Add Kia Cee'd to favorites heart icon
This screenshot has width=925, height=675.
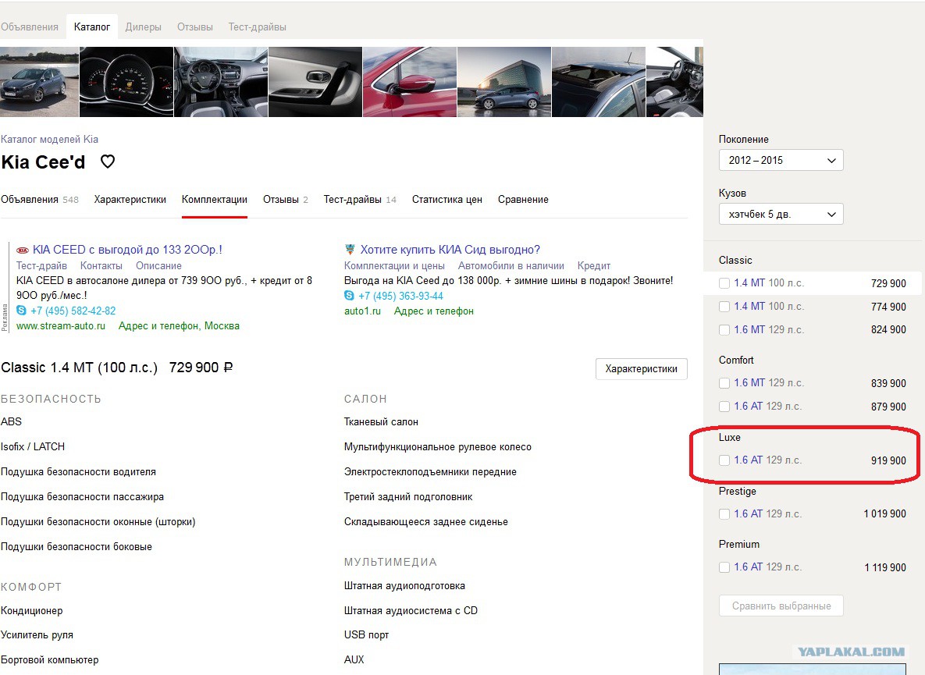(108, 162)
